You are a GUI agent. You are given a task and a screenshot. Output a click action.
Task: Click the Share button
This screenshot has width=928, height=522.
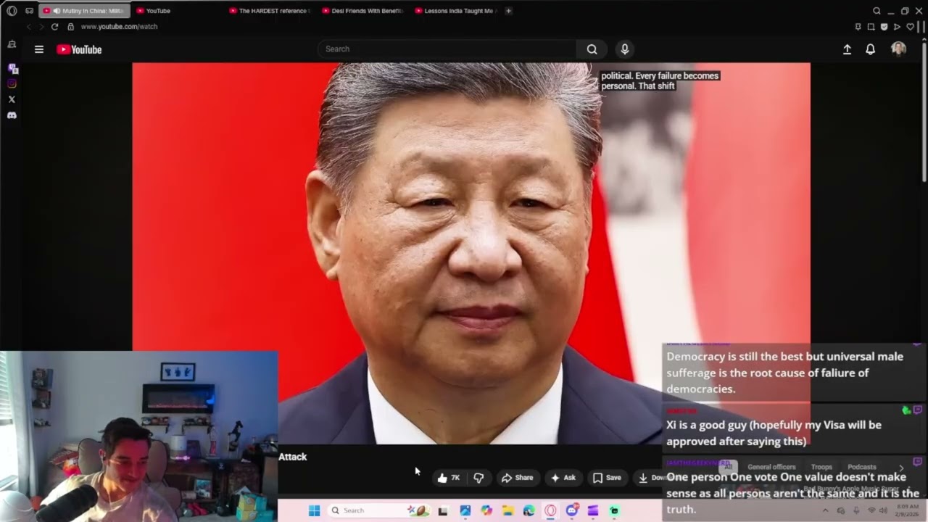(518, 478)
